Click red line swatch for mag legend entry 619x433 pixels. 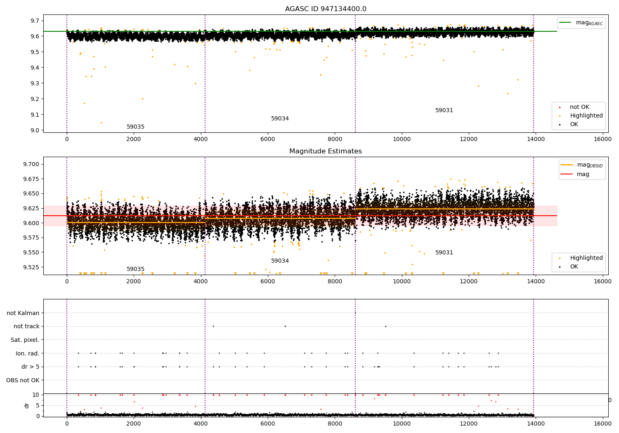(567, 174)
